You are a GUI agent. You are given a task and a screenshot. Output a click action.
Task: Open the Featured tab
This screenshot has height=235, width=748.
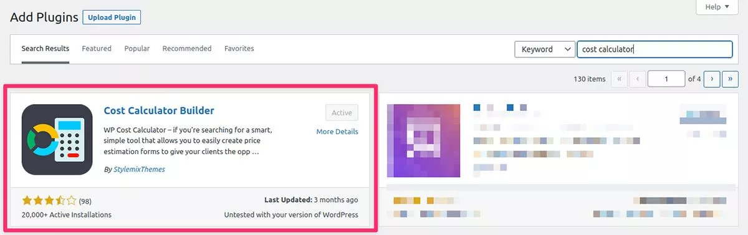pyautogui.click(x=97, y=49)
